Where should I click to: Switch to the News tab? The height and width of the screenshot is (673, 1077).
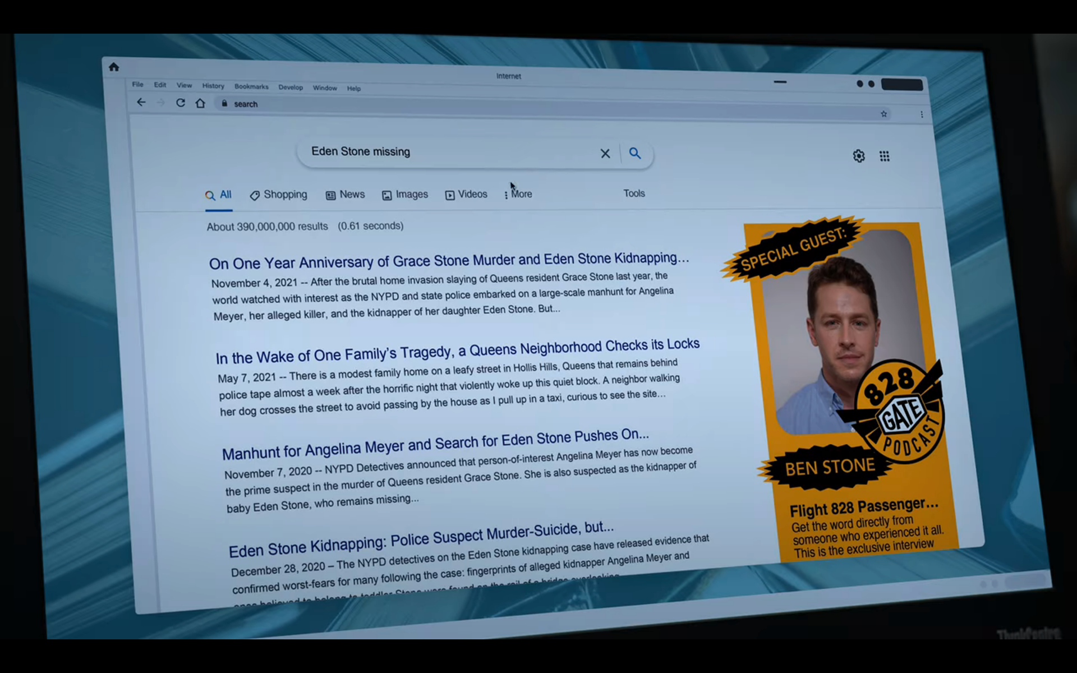[x=346, y=195]
